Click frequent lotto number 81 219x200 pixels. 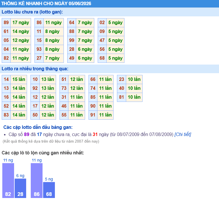(122, 97)
